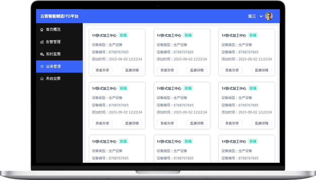Open the 首页概览 home icon
Screen dimensions: 316x180
(42, 29)
